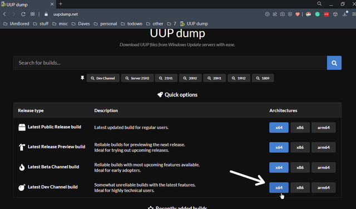
Task: Choose arm64 for Latest Public Release build
Action: (324, 128)
